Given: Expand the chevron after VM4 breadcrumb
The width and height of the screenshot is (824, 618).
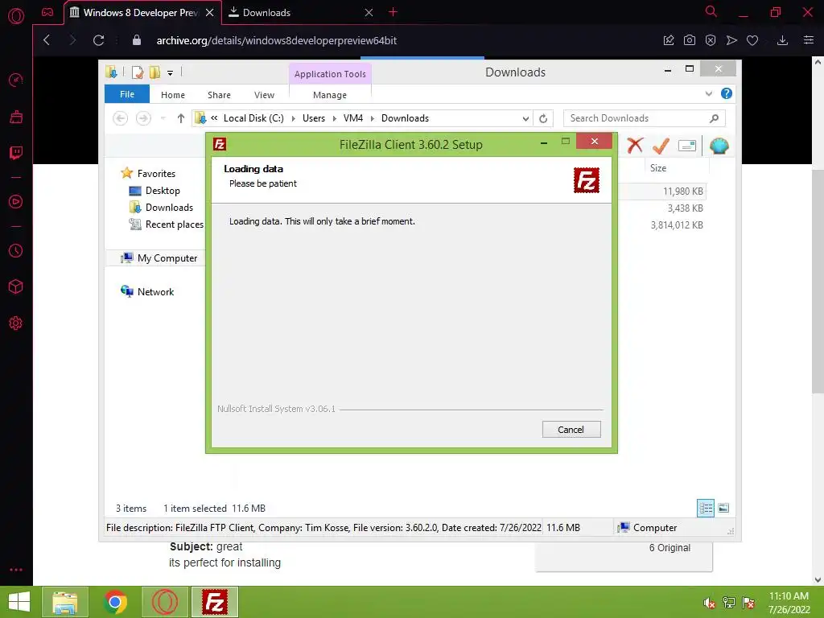Looking at the screenshot, I should click(372, 119).
